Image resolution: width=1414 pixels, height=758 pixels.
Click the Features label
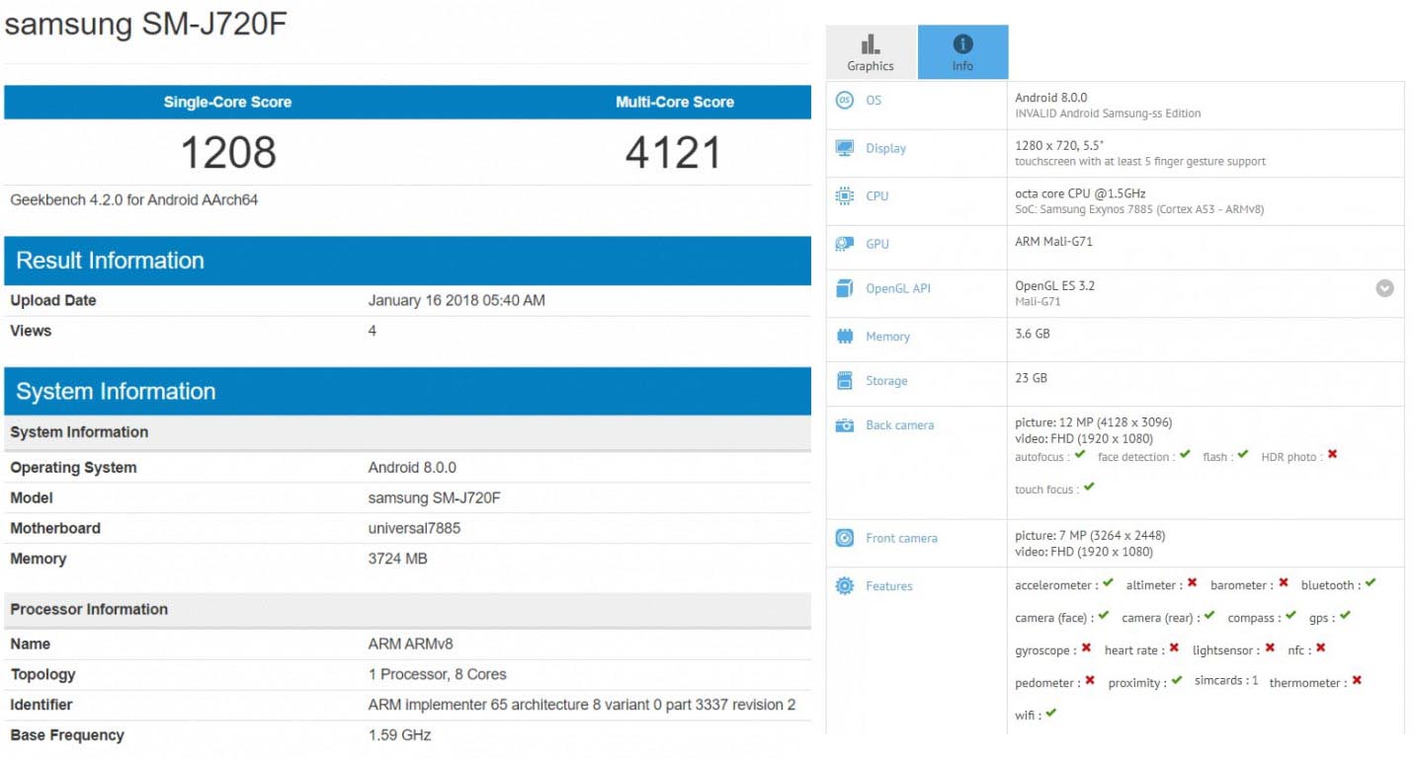[889, 586]
